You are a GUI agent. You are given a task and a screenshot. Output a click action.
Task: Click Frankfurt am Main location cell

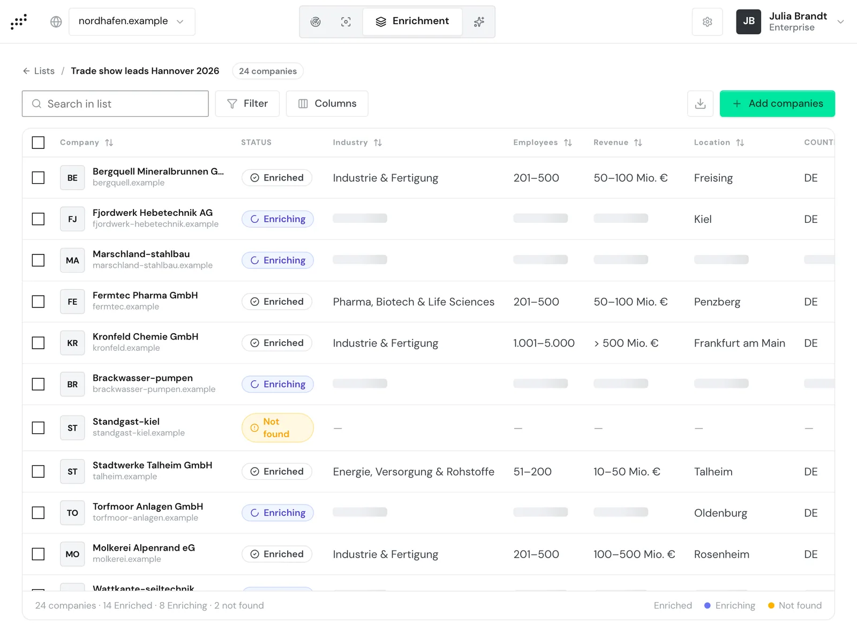[740, 343]
